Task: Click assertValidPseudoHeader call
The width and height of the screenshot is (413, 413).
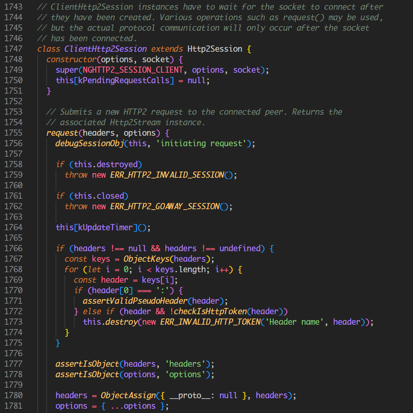Action: pos(135,301)
